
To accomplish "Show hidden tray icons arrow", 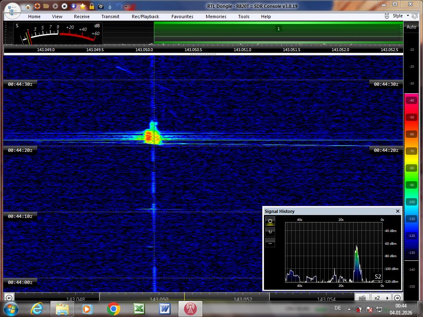I will 349,309.
